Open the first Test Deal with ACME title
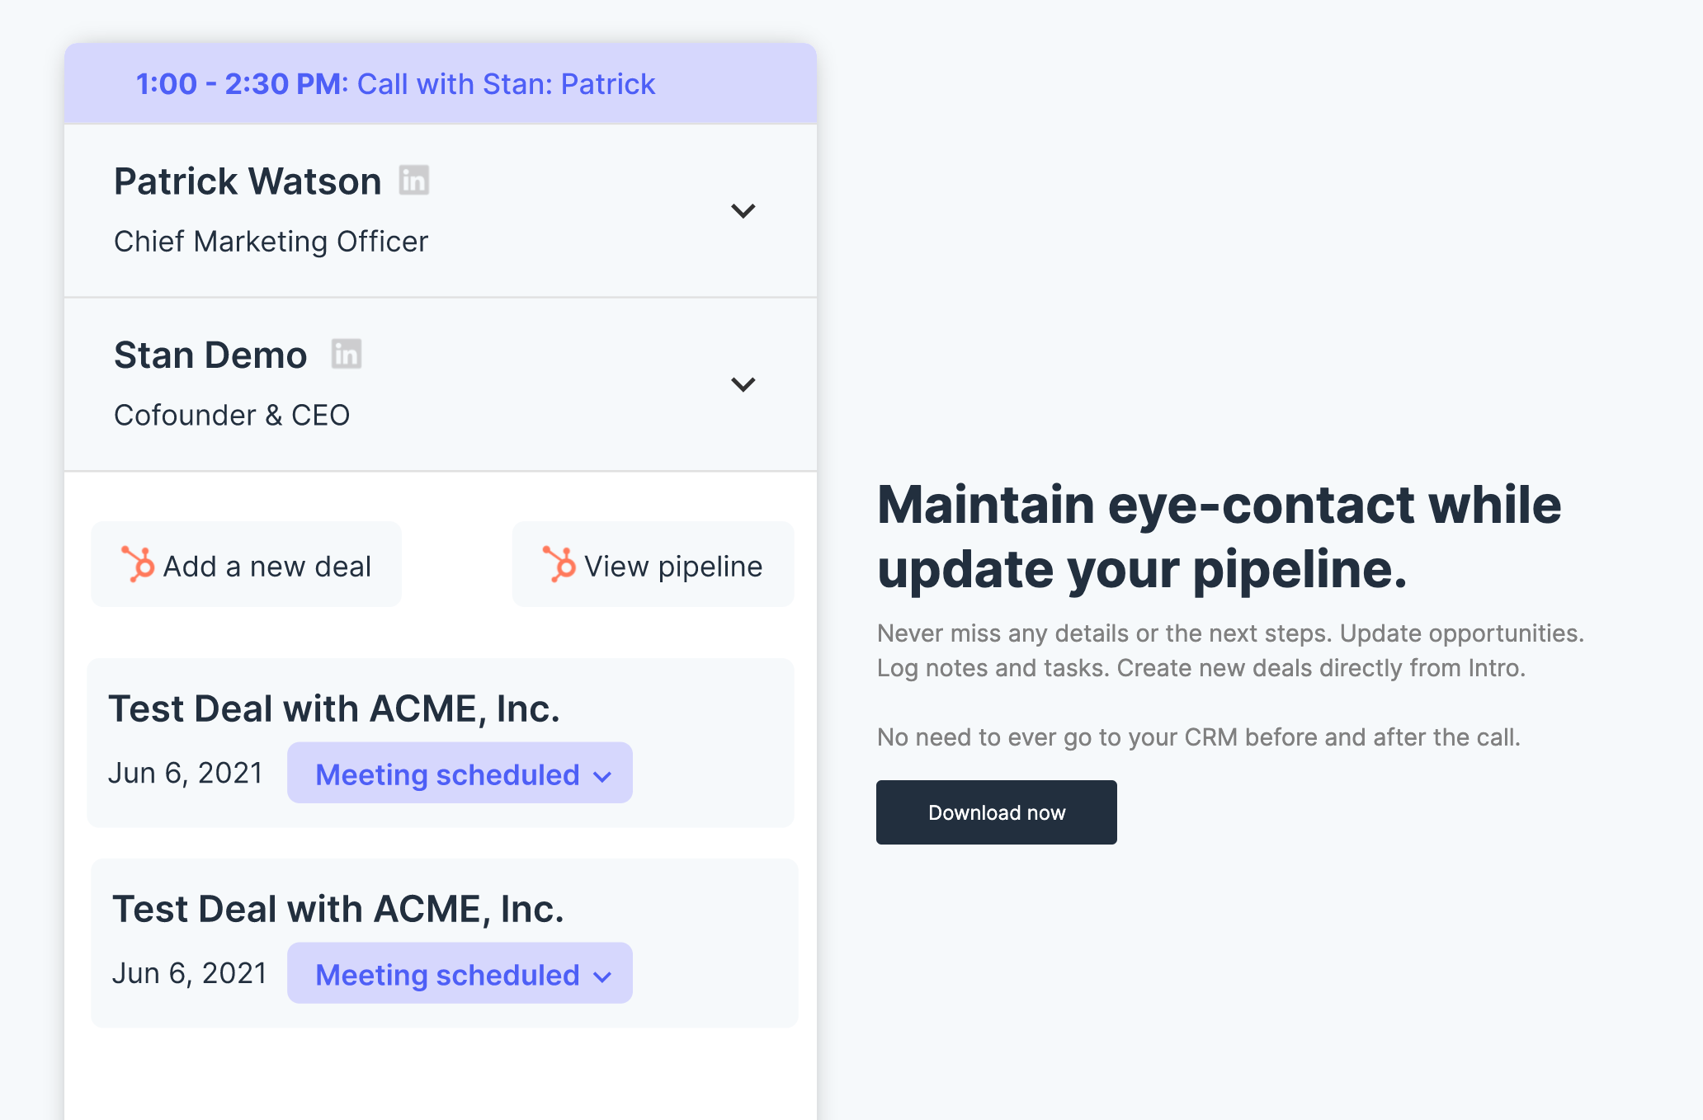The image size is (1703, 1120). pyautogui.click(x=334, y=708)
